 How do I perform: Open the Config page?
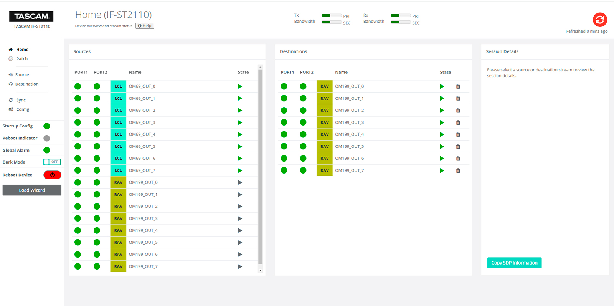tap(23, 109)
